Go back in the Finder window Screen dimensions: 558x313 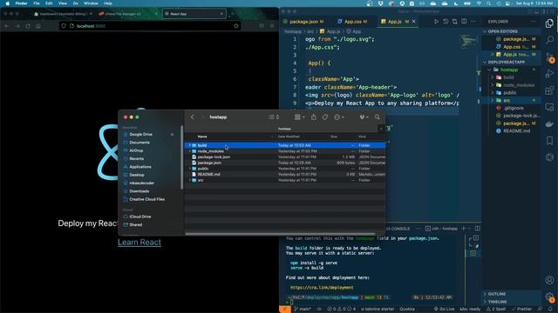(192, 117)
